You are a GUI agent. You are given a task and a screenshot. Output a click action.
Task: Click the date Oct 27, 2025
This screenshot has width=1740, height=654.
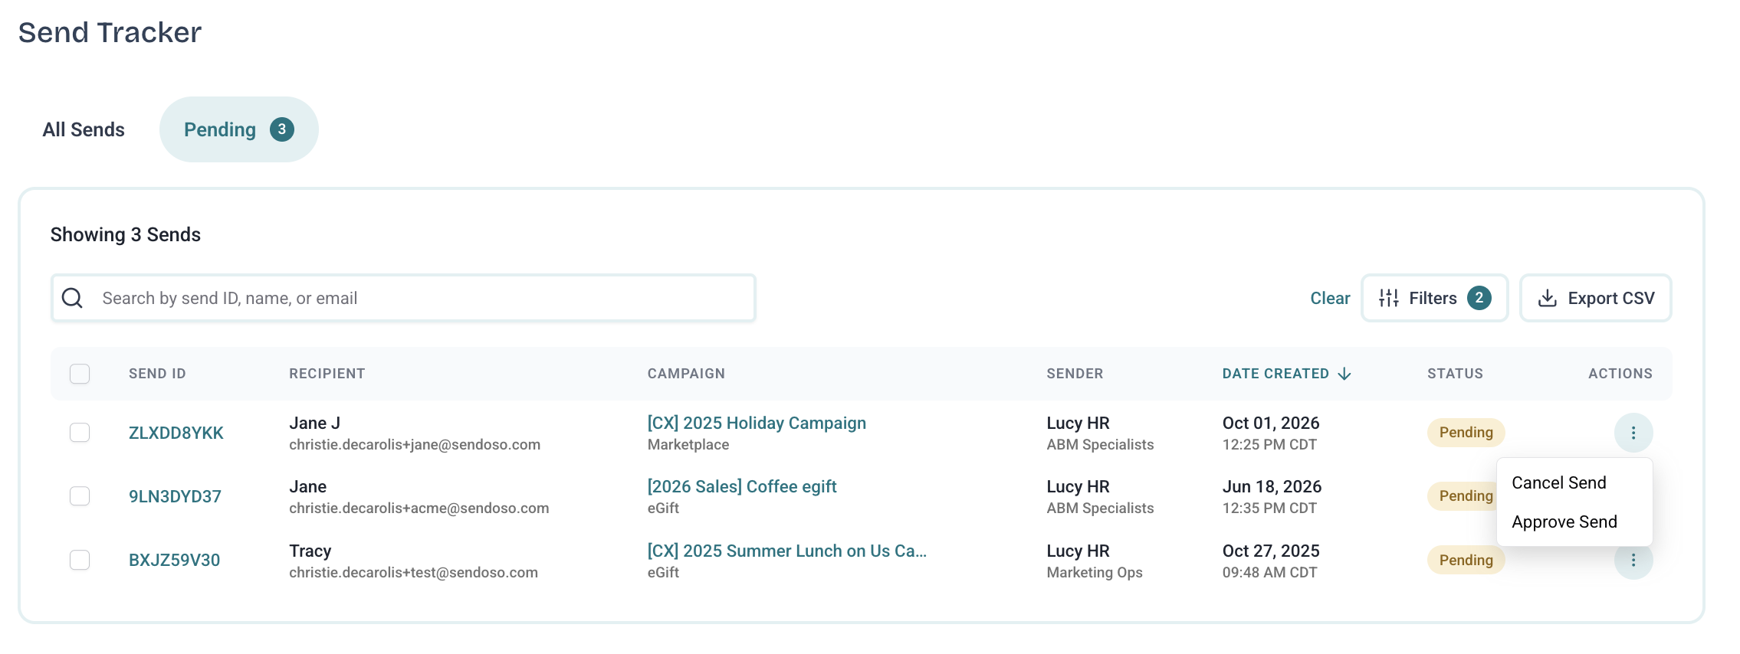click(x=1271, y=551)
